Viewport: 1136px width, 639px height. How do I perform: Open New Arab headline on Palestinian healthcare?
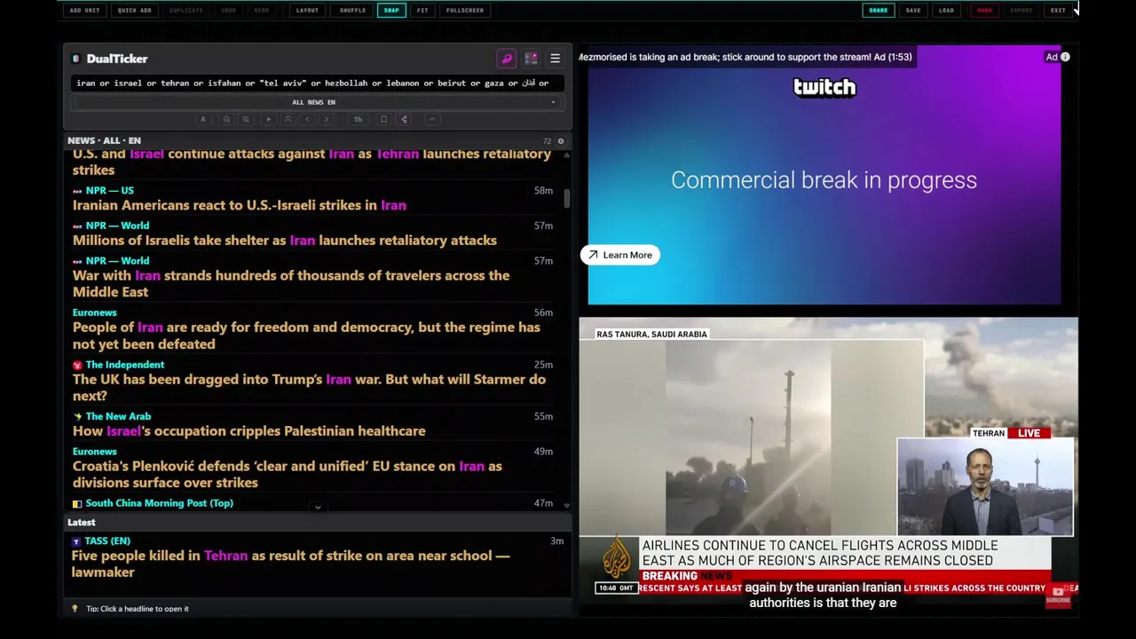[x=249, y=431]
